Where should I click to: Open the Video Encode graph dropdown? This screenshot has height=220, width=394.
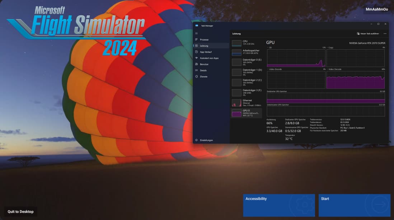[275, 69]
